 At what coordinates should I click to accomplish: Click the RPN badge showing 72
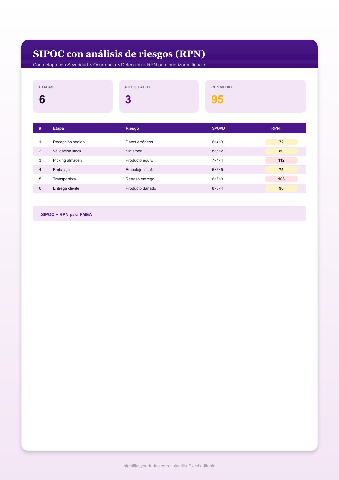click(x=281, y=142)
